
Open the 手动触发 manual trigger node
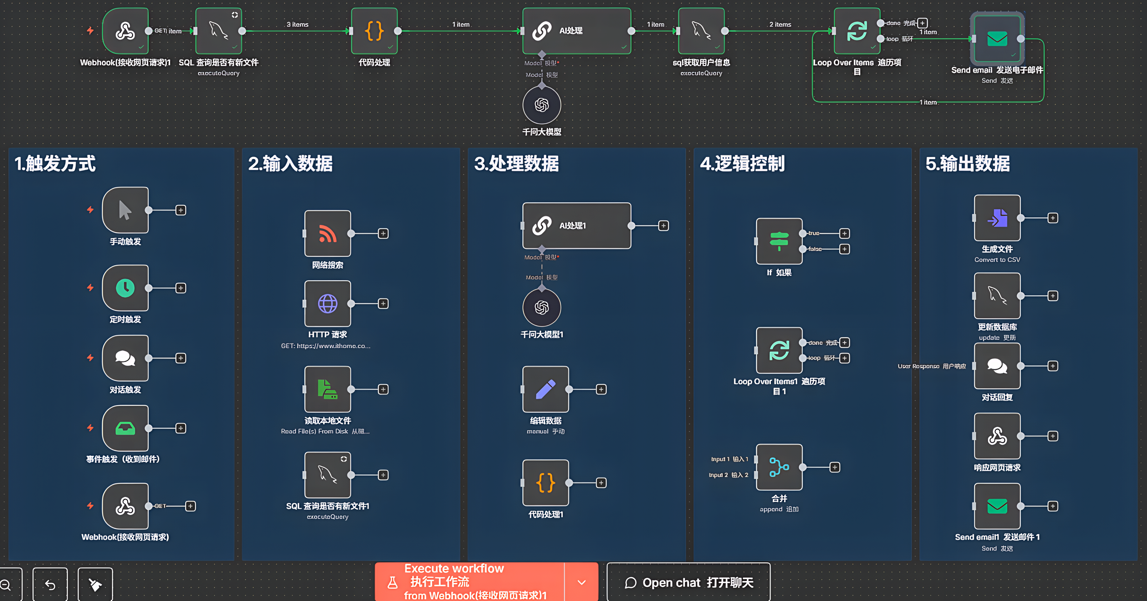(125, 210)
